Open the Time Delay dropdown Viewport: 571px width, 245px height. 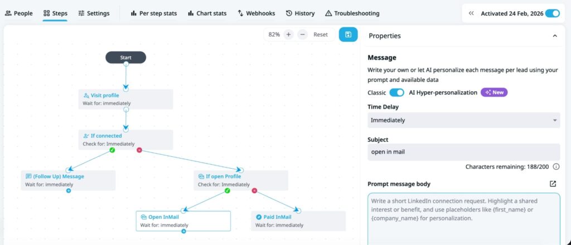[x=463, y=120]
